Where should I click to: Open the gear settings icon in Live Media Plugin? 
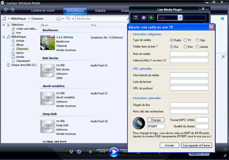143,18
